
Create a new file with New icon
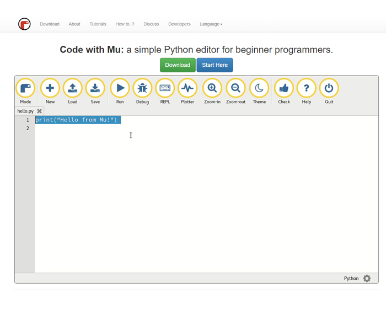coord(50,88)
